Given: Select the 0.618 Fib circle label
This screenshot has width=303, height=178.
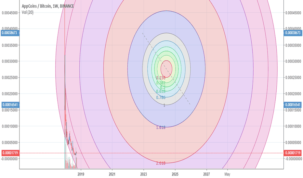Looking at the screenshot, I should point(161,91).
